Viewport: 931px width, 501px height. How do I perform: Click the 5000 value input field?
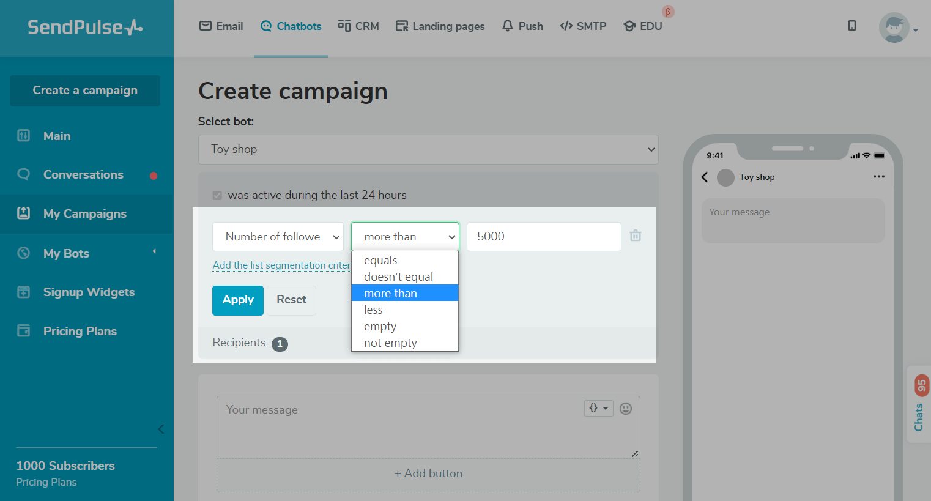tap(543, 237)
